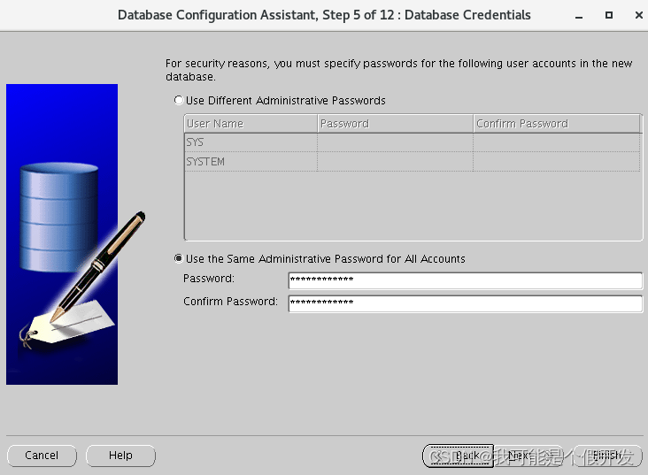
Task: Click the Password input field
Action: [x=466, y=280]
